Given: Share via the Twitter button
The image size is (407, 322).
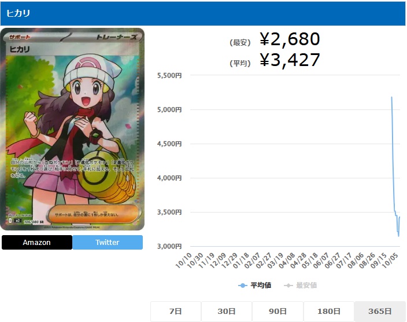Looking at the screenshot, I should pos(108,242).
